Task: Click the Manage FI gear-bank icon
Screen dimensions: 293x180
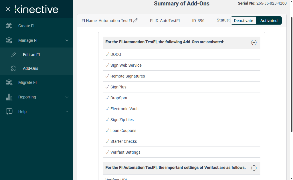Action: [9, 40]
